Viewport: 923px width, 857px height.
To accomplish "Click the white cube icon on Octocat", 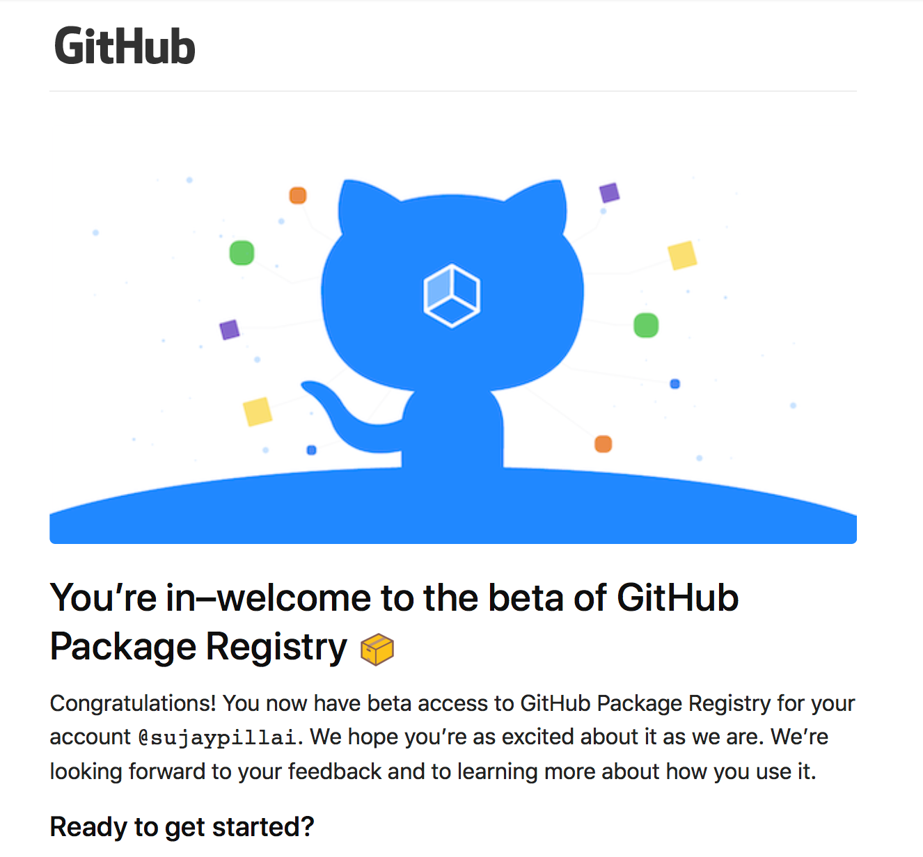I will click(452, 295).
